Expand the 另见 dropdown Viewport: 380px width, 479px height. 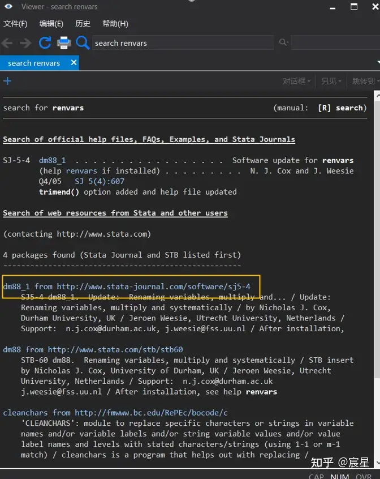click(x=331, y=81)
